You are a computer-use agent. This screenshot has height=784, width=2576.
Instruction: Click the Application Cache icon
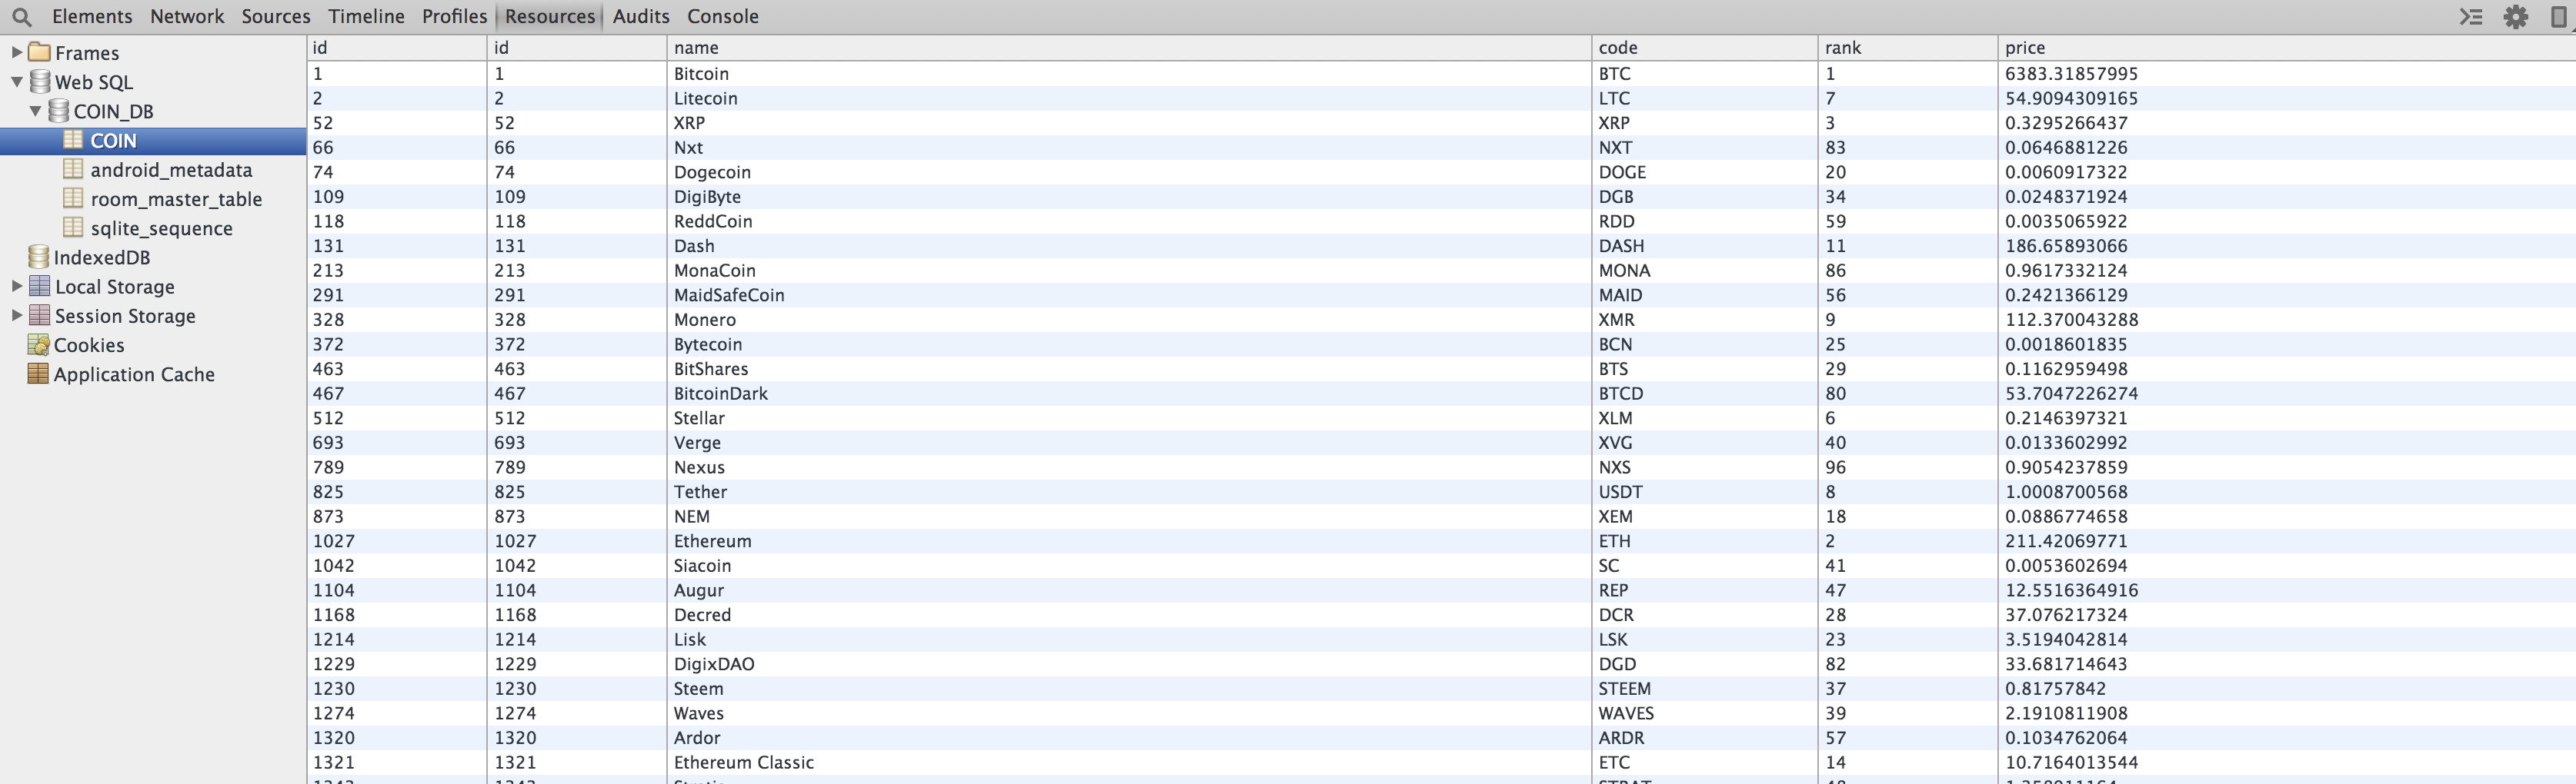39,374
